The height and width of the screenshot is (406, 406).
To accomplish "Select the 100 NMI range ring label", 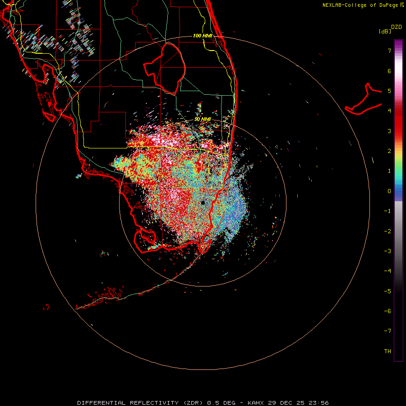I will tap(203, 36).
